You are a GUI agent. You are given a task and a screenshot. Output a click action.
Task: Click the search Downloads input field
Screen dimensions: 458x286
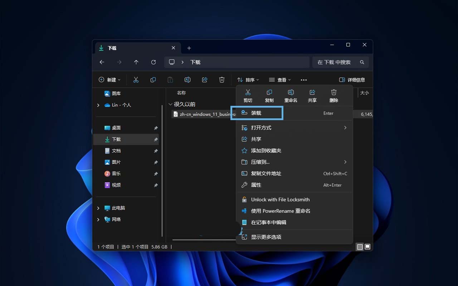pyautogui.click(x=336, y=62)
